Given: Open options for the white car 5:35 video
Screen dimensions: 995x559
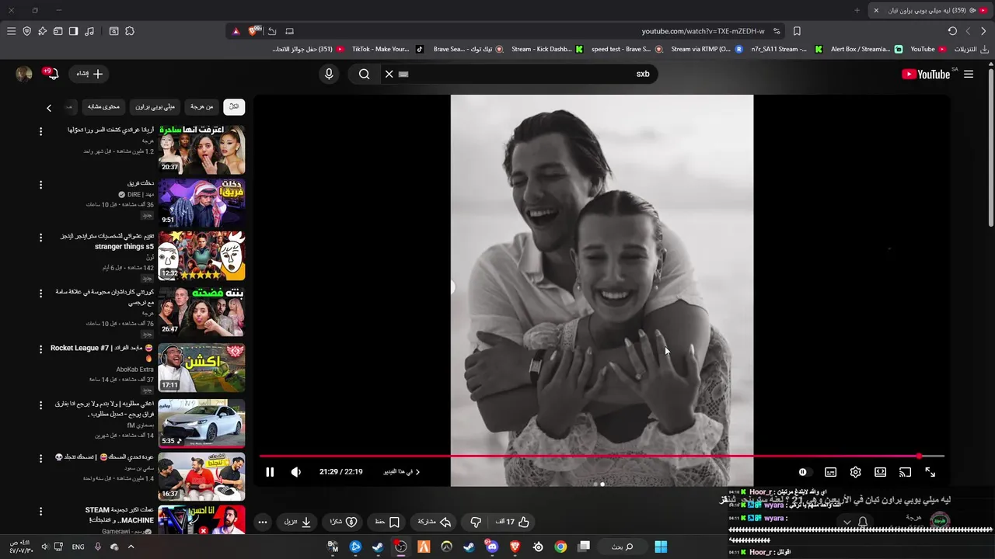Looking at the screenshot, I should click(x=41, y=405).
